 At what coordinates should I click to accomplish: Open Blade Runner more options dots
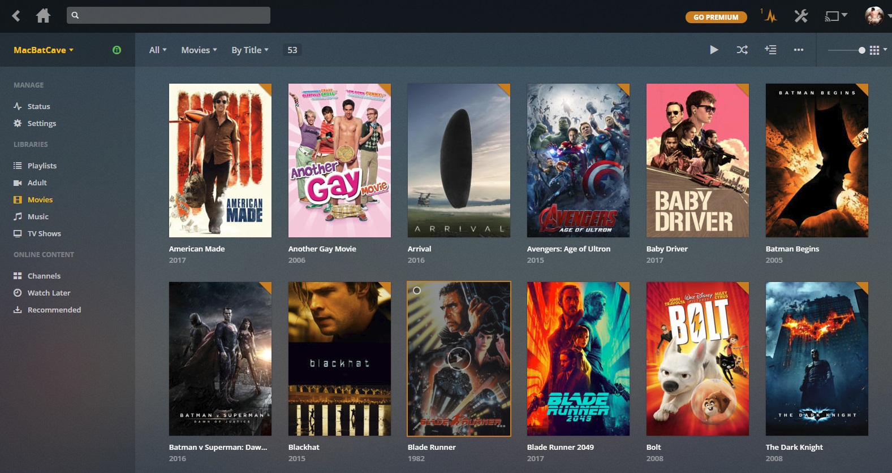501,426
